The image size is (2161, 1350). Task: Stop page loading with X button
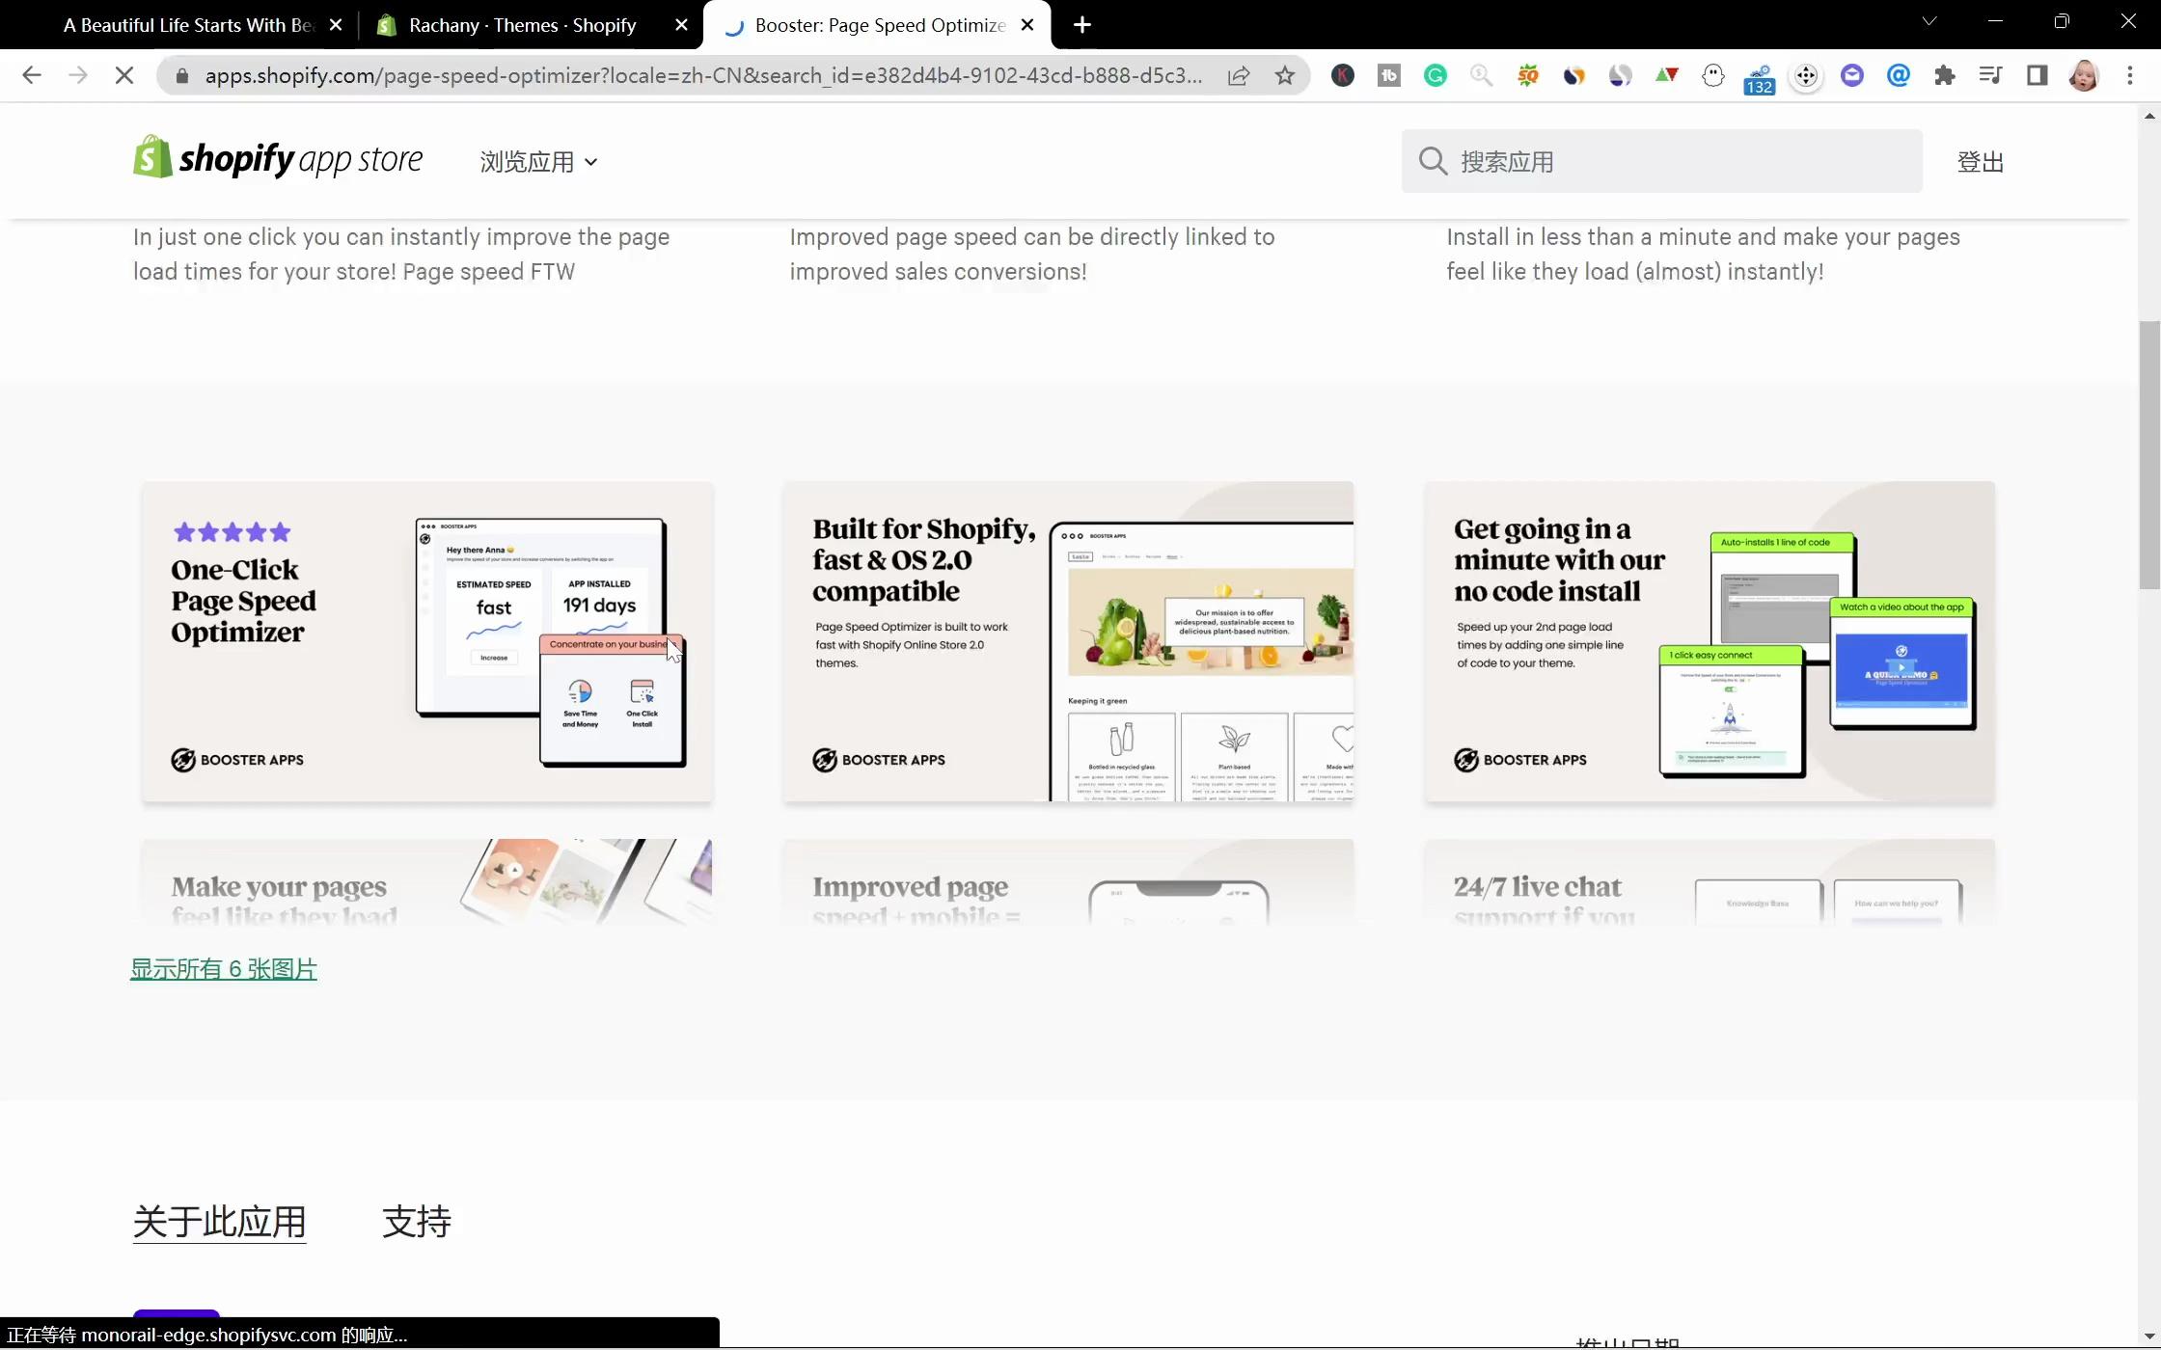tap(123, 75)
